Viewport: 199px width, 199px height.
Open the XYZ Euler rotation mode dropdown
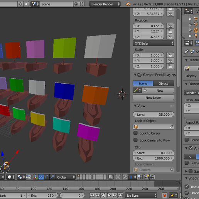coord(153,44)
